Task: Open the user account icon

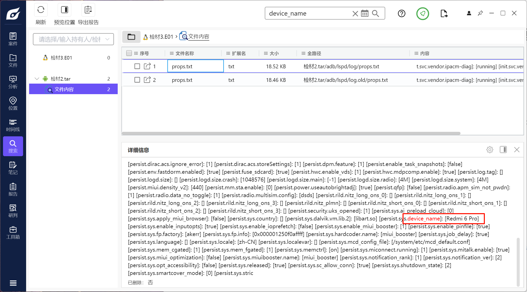Action: 469,13
